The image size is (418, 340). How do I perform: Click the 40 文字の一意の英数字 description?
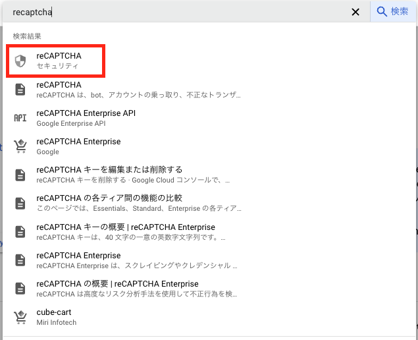131,237
